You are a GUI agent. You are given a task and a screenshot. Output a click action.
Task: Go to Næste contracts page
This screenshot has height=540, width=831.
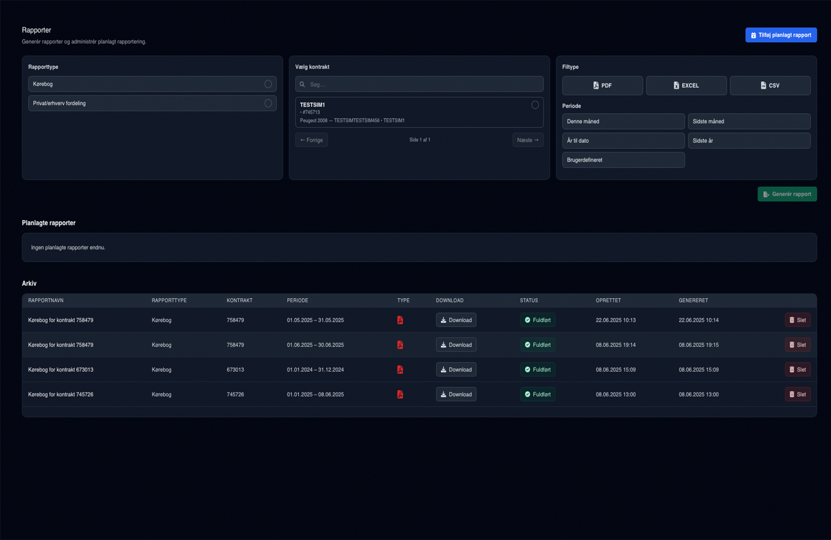click(x=527, y=140)
